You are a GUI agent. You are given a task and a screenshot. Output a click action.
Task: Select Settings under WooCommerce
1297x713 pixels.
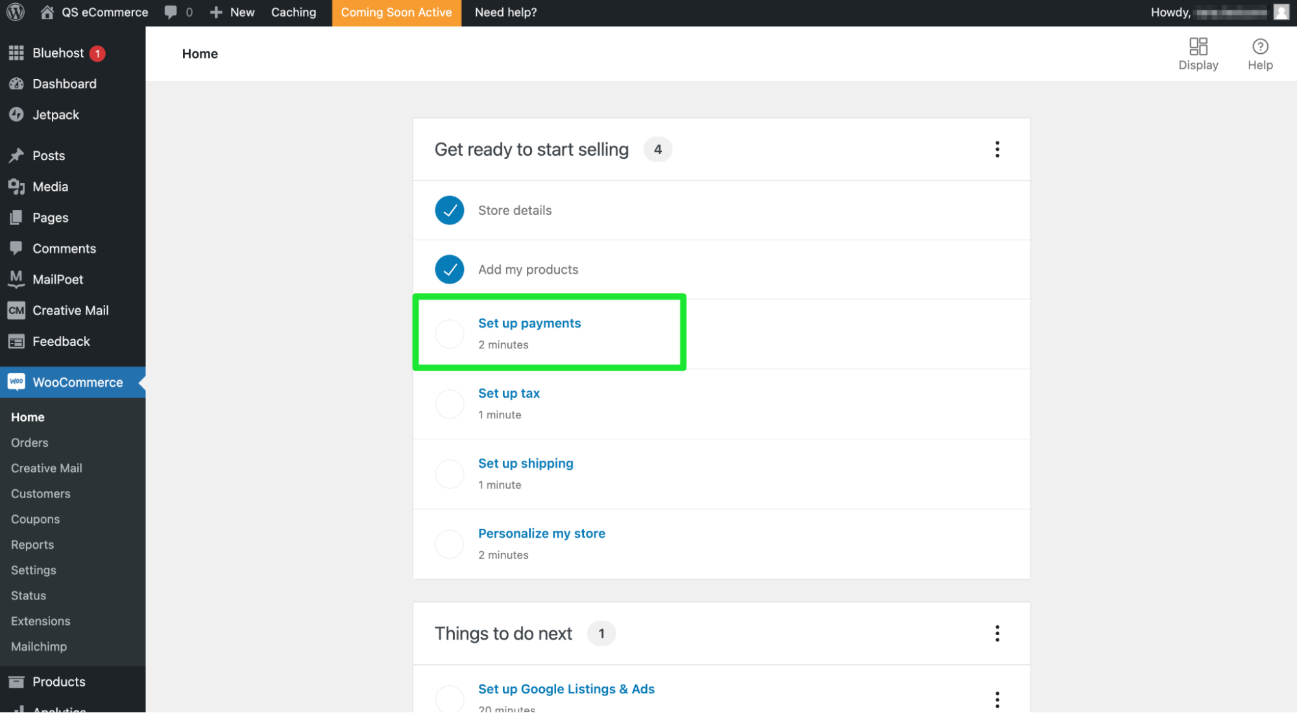32,570
